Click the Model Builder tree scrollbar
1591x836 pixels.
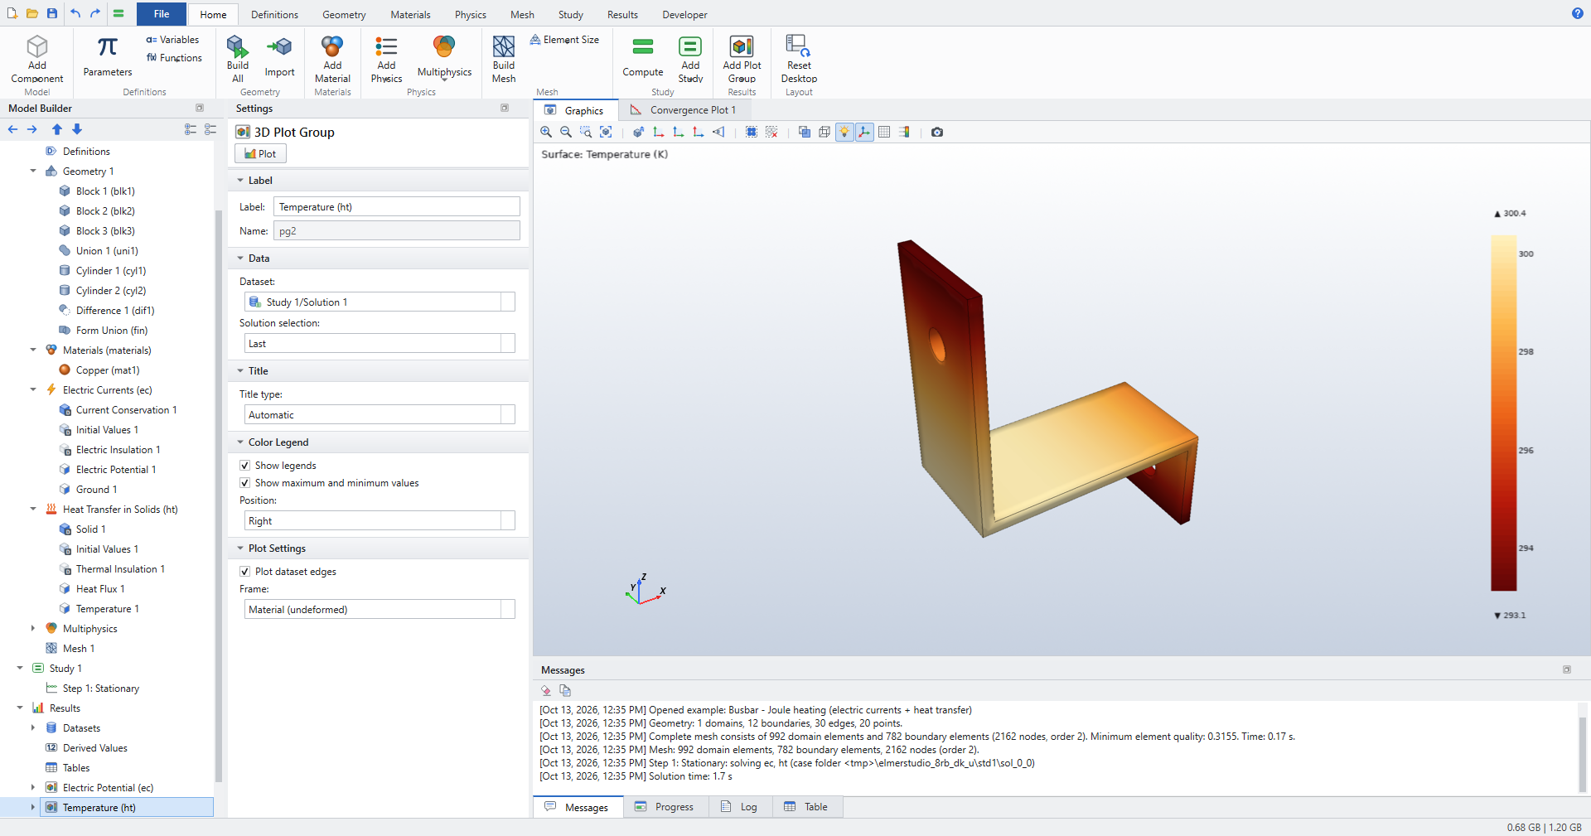219,497
